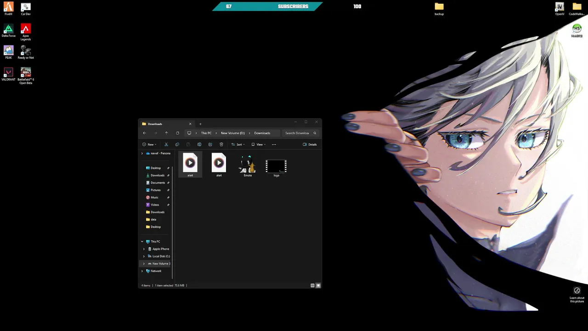Select the Ready or Not desktop icon

[26, 52]
